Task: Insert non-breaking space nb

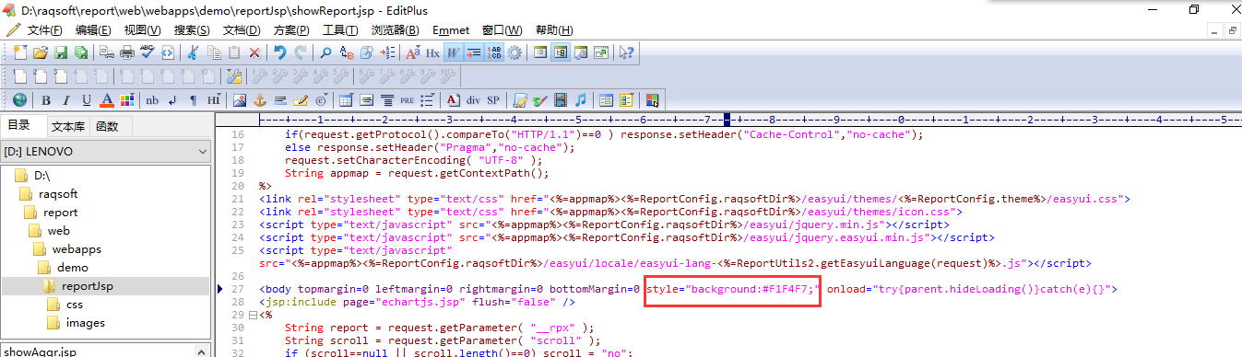Action: pos(152,100)
